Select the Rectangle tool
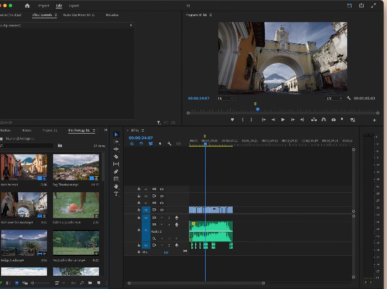Image resolution: width=387 pixels, height=289 pixels. (x=116, y=179)
